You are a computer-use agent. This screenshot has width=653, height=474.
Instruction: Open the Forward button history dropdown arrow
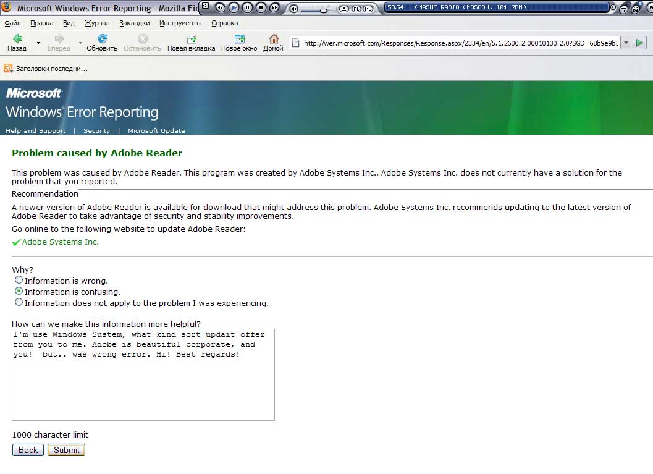pos(80,43)
